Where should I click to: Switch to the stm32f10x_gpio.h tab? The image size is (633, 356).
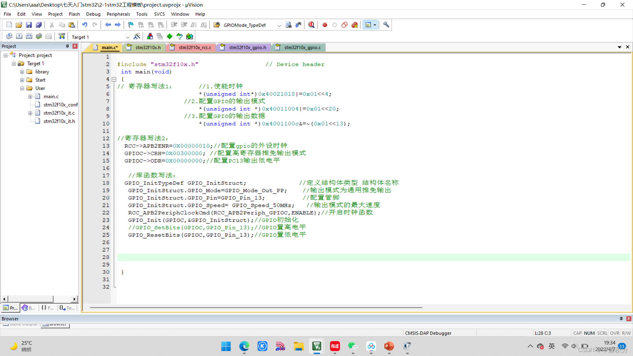coord(247,47)
